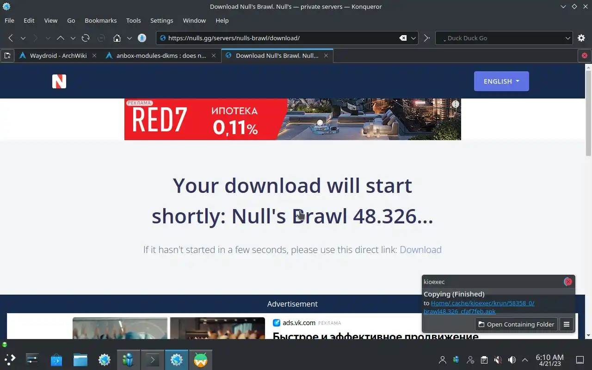Viewport: 592px width, 370px height.
Task: Expand hidden system tray icons arrow
Action: tap(525, 360)
